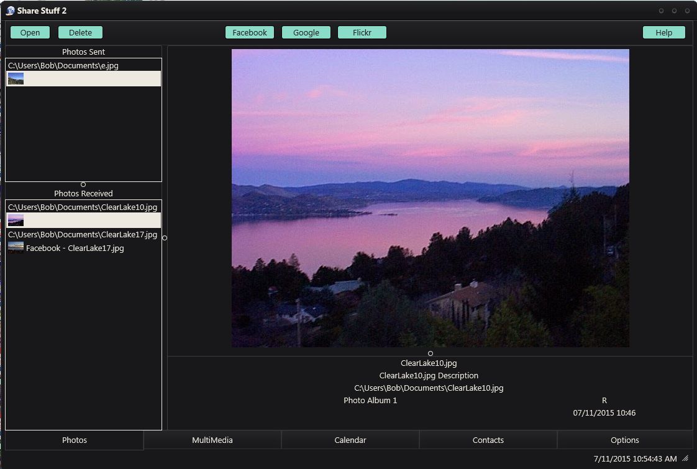697x469 pixels.
Task: Activate the Photos tab
Action: point(75,440)
